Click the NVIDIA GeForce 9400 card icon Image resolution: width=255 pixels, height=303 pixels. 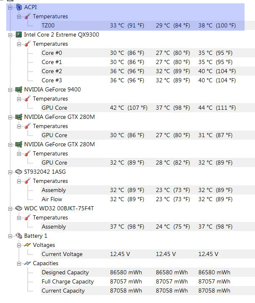18,89
